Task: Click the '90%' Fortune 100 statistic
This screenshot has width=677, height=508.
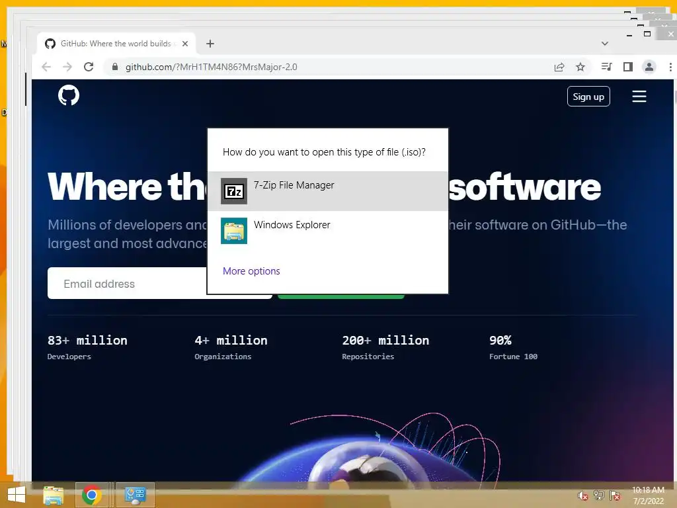Action: [500, 340]
